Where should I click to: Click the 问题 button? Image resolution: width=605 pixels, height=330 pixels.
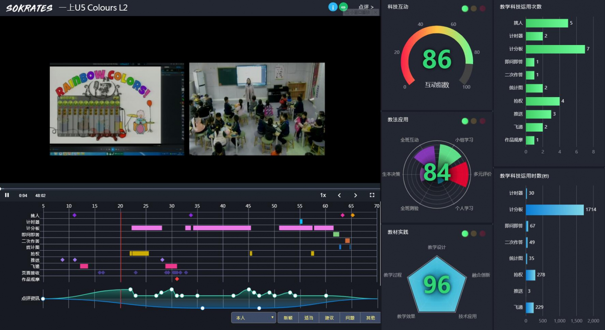pos(350,318)
